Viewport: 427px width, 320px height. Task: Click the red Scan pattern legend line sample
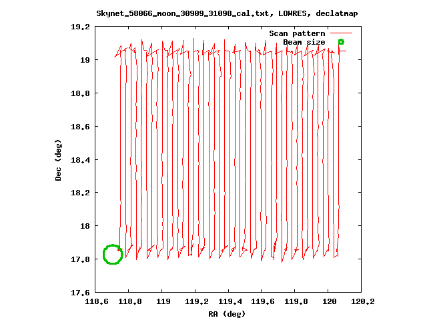tap(341, 33)
